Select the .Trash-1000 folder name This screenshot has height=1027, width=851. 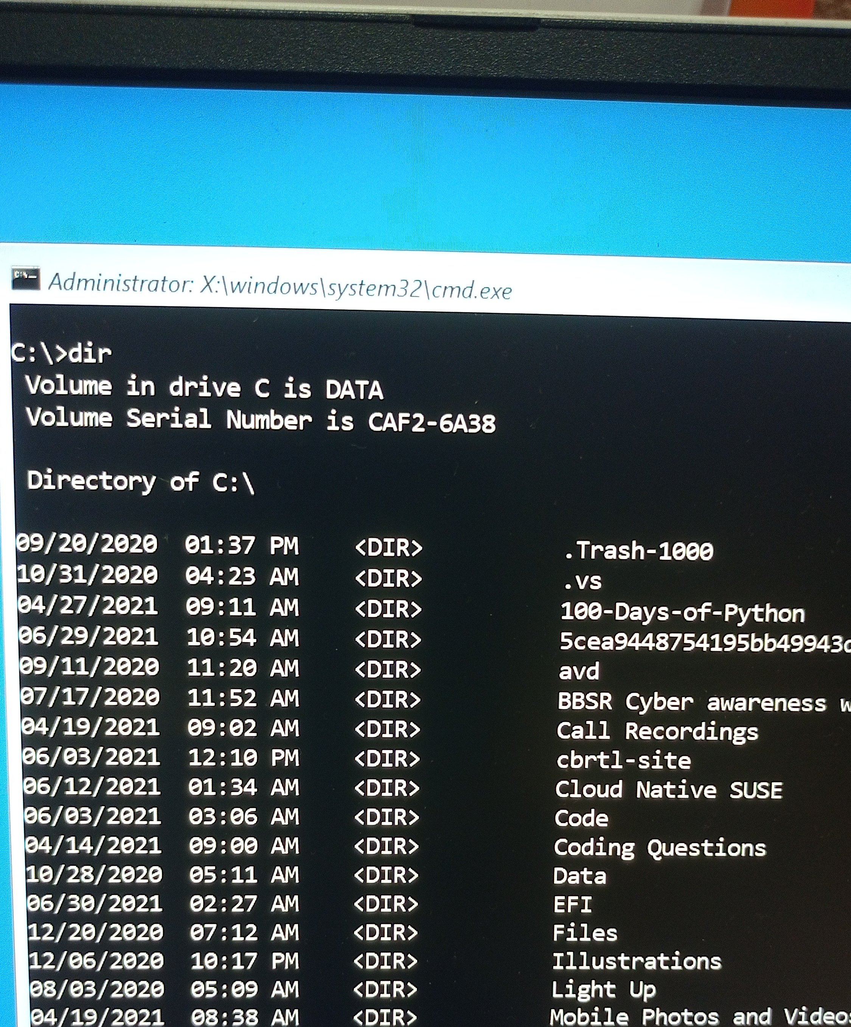click(638, 551)
